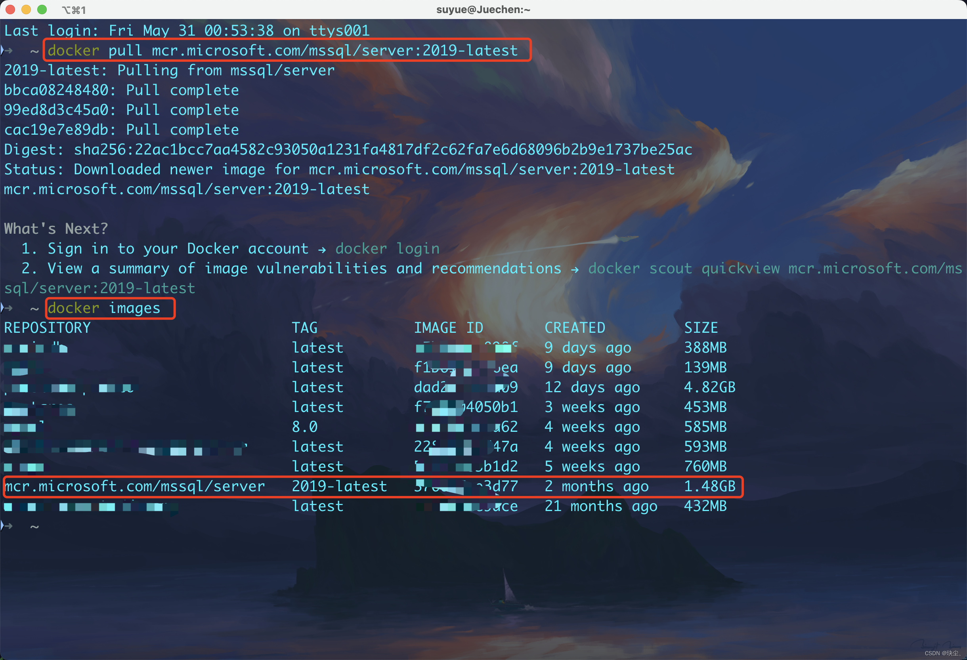Click the '2 months ago' created cell

pyautogui.click(x=597, y=486)
